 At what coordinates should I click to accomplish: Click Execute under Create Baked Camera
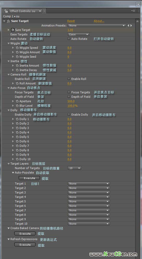coord(25,234)
